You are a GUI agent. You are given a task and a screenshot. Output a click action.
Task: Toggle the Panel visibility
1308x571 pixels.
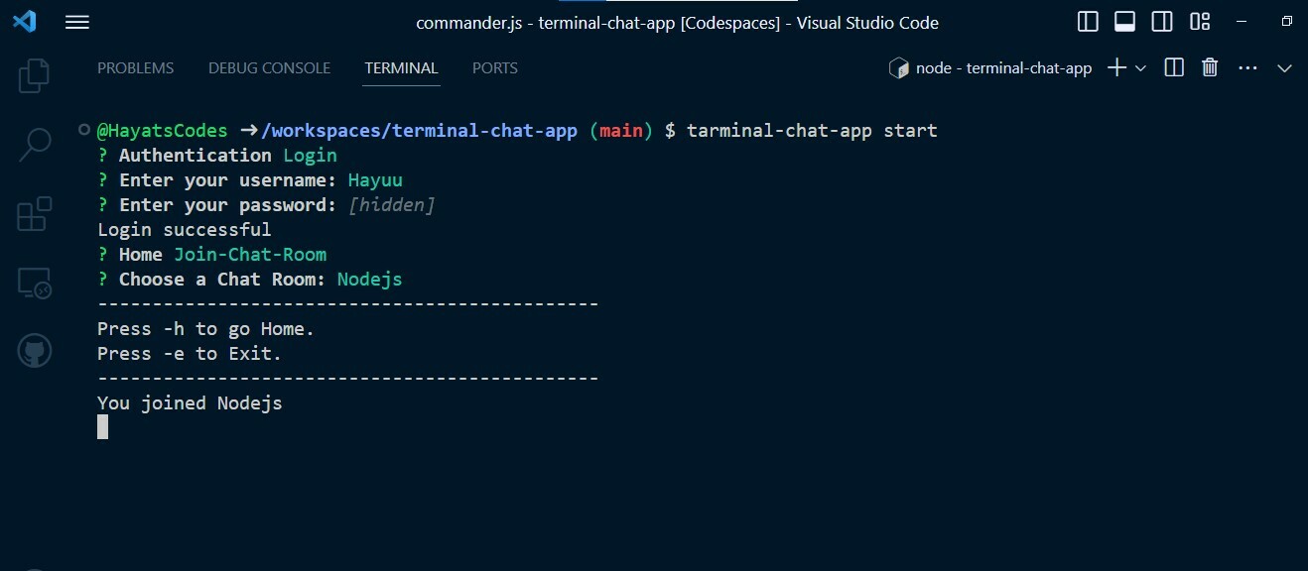click(1124, 21)
